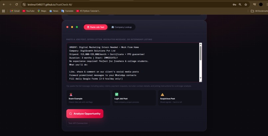Viewport: 268px width, 136px height.
Task: Load the Suspicious Post card
Action: click(x=180, y=98)
